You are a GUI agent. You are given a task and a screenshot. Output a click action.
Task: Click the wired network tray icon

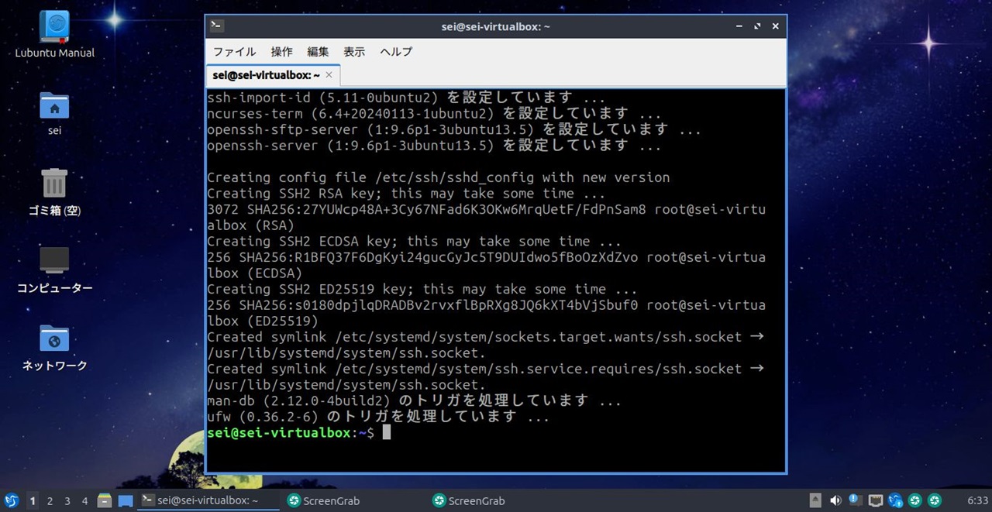[876, 500]
